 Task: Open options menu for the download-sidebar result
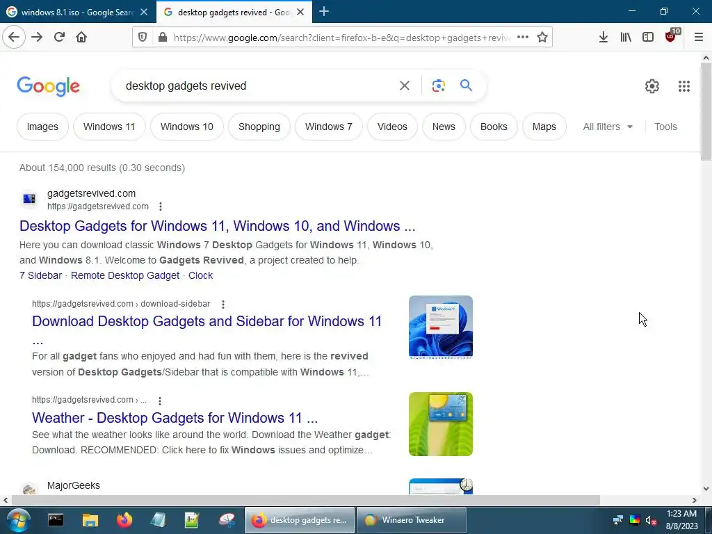click(x=223, y=305)
